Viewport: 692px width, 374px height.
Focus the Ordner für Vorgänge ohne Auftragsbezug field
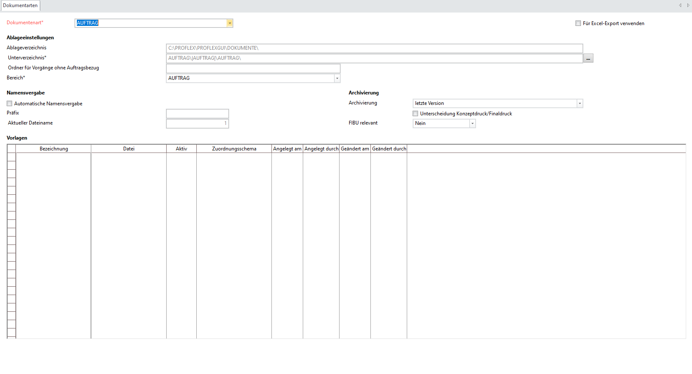click(x=253, y=69)
